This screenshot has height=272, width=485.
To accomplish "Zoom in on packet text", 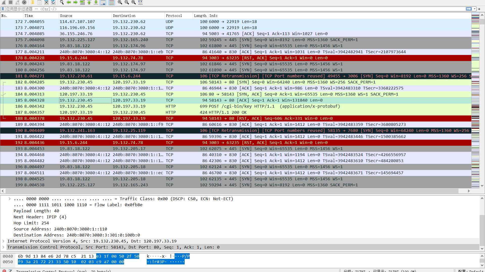I will click(120, 3).
